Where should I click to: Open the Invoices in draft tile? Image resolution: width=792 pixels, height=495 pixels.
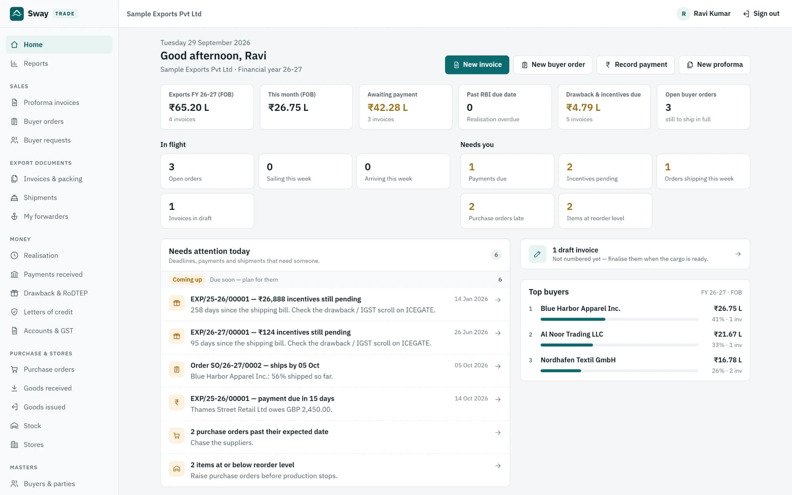pos(207,211)
